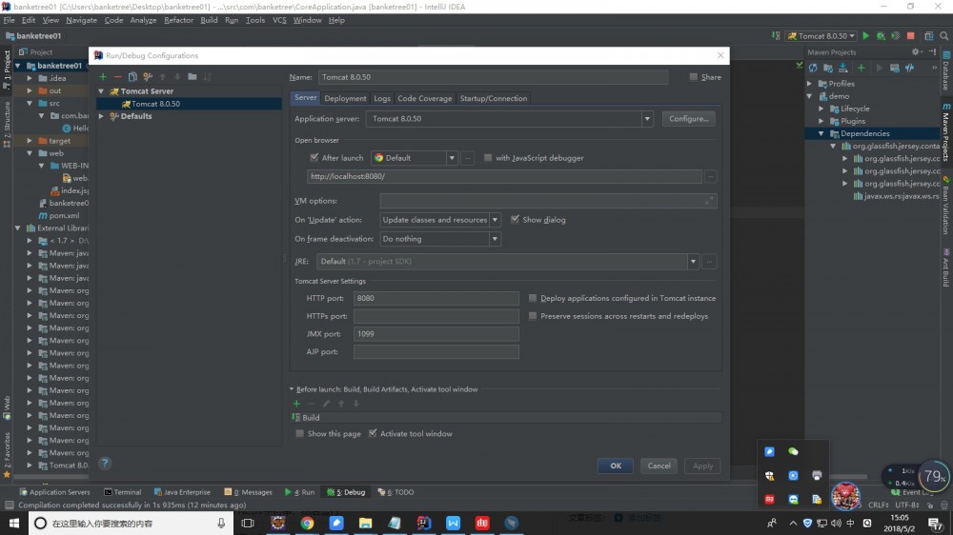Open On 'Update' action dropdown

point(495,220)
